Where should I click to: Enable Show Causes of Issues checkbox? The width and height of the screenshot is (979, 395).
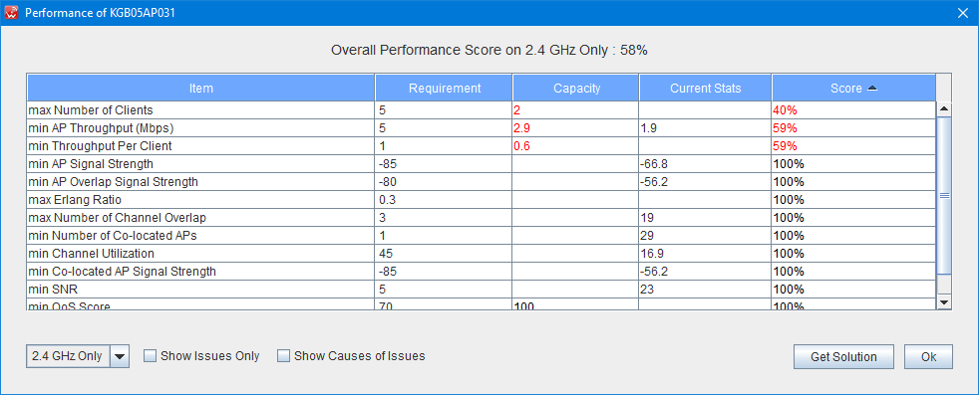(x=283, y=356)
